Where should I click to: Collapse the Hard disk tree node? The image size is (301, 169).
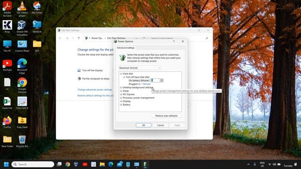click(121, 74)
